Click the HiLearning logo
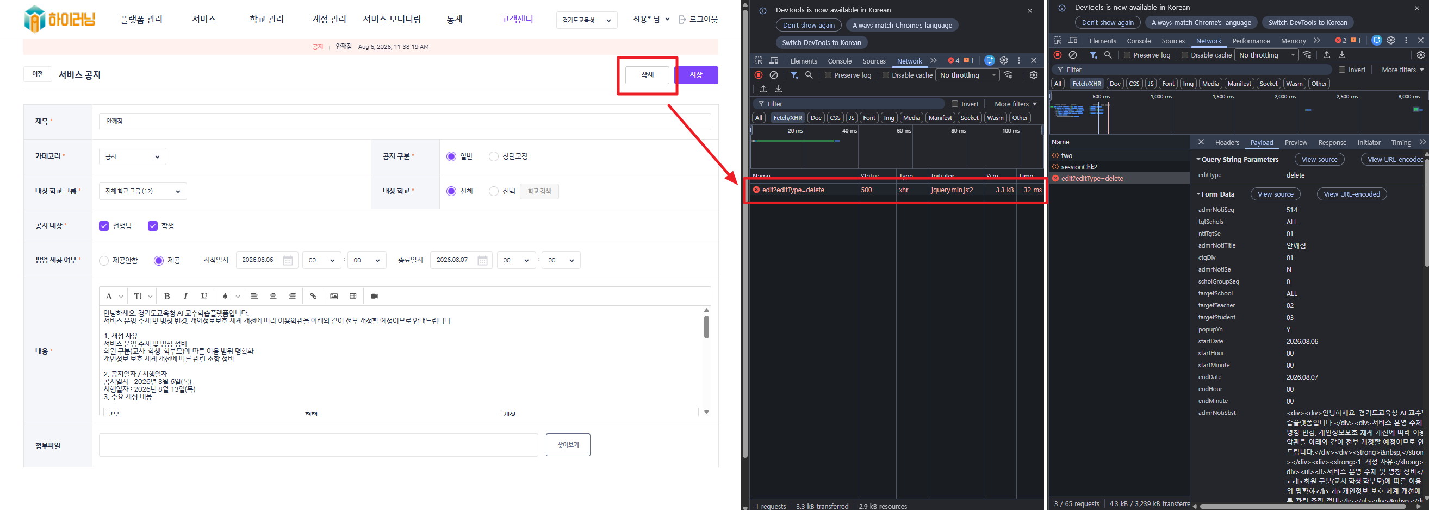The image size is (1429, 510). (59, 20)
